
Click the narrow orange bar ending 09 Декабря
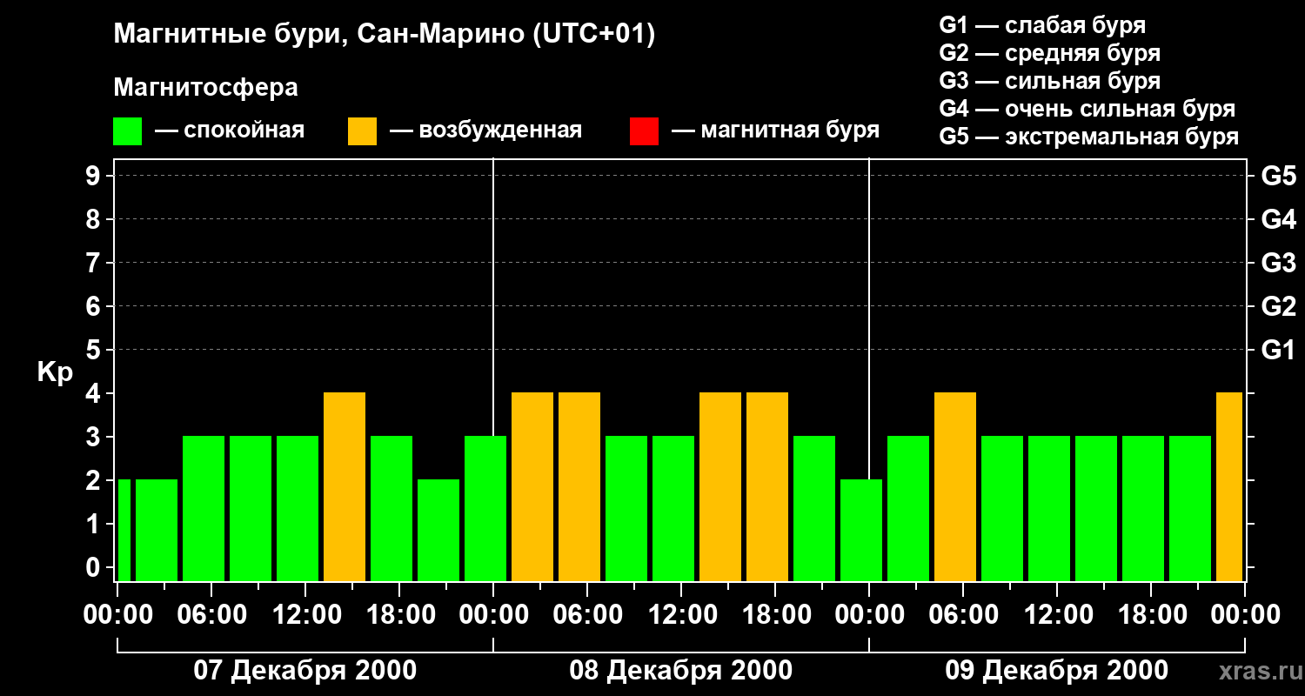coord(1229,487)
